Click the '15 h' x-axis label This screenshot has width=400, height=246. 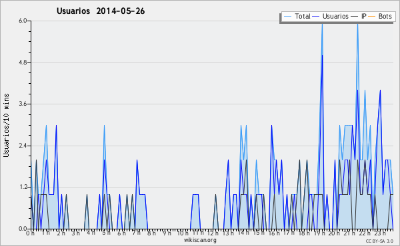click(x=259, y=233)
